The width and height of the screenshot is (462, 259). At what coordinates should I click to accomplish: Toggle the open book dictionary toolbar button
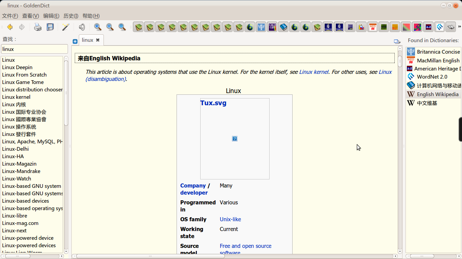[451, 27]
